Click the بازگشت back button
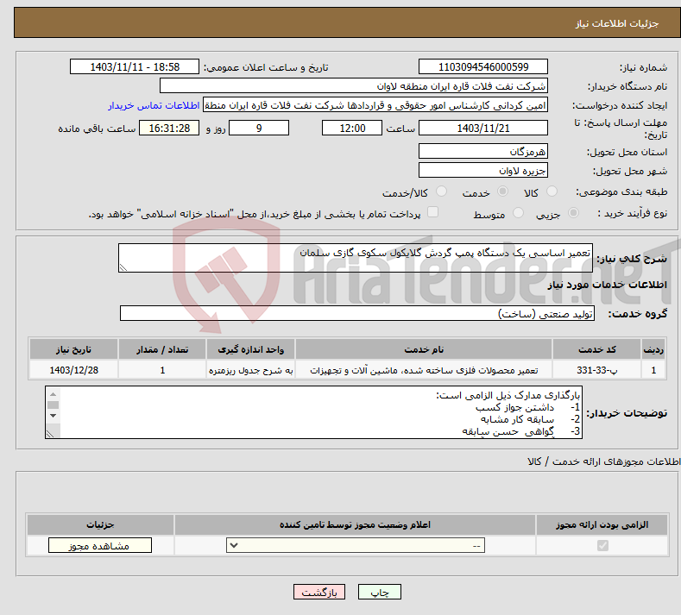The height and width of the screenshot is (615, 681). [319, 592]
